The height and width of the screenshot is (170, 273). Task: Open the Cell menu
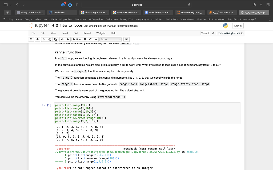(76, 33)
